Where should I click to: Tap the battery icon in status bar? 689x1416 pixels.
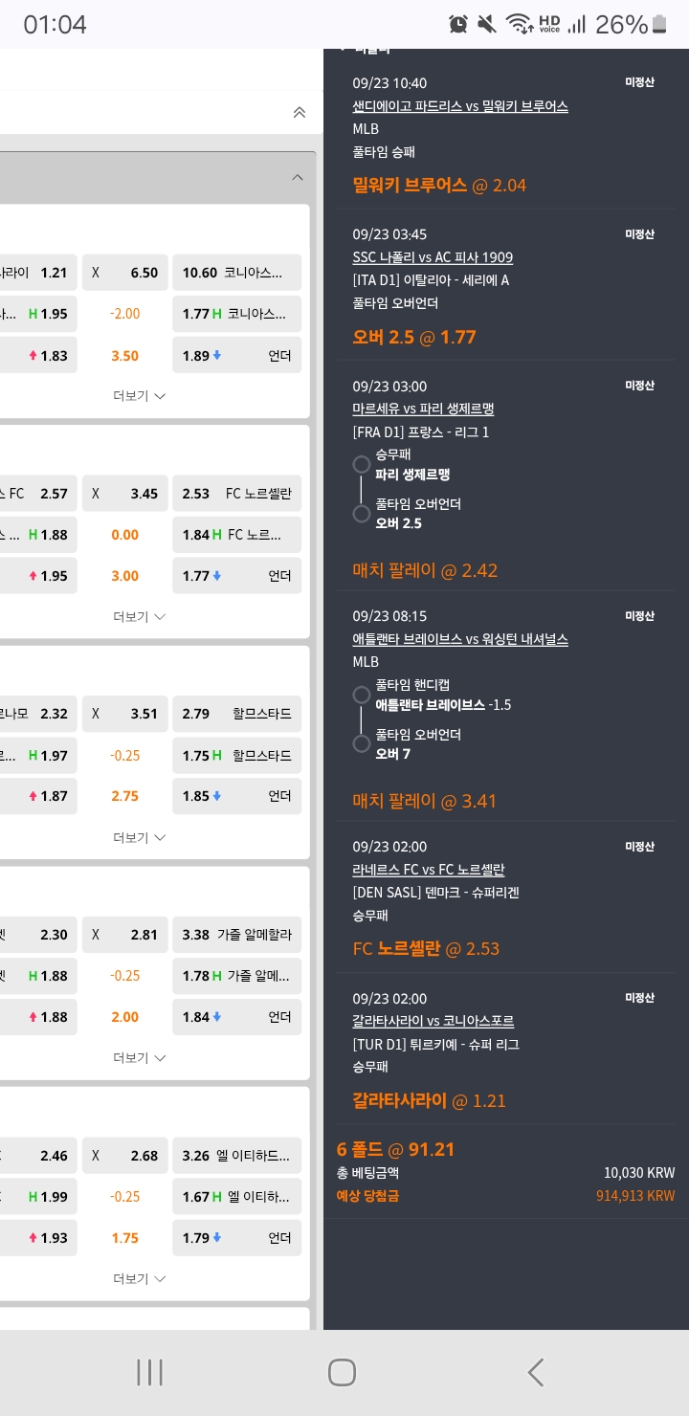coord(660,24)
